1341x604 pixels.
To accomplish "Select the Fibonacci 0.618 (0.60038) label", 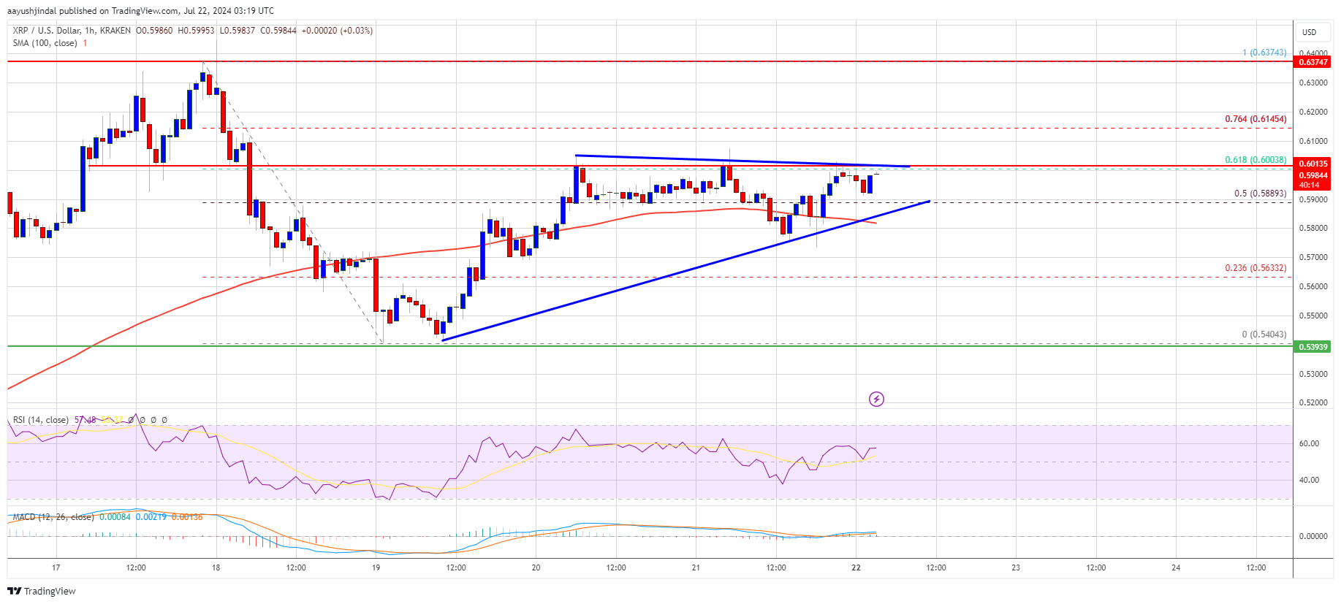I will pos(1255,160).
